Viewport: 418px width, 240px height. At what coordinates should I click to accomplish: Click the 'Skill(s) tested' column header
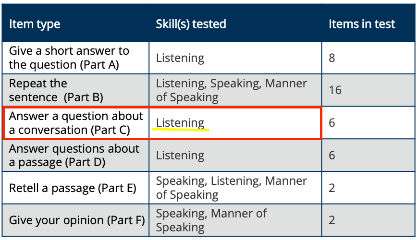pyautogui.click(x=235, y=23)
